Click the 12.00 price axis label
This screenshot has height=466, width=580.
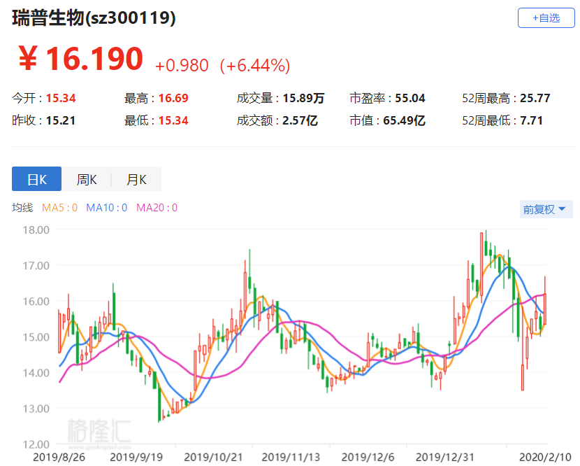pyautogui.click(x=36, y=444)
